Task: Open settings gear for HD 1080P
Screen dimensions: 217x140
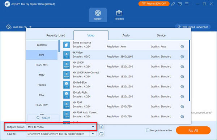Action: click(182, 67)
